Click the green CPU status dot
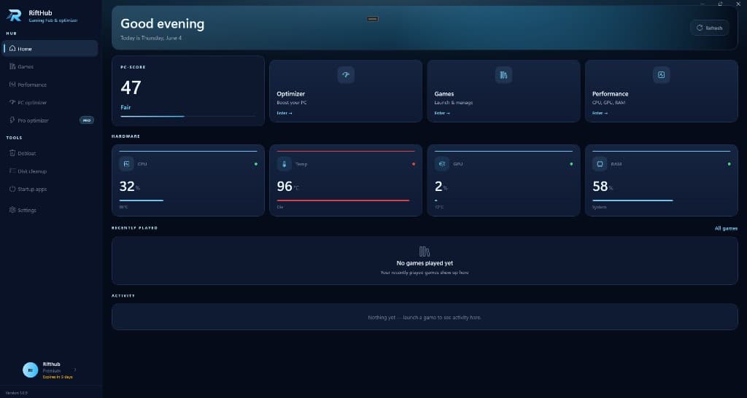Screen dimensions: 747x398 [x=256, y=164]
